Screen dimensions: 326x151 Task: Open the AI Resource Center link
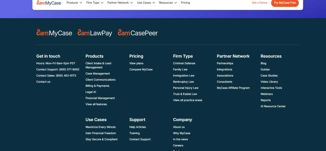pyautogui.click(x=273, y=106)
